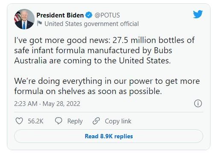Viewport: 219px width, 154px height.
Task: Click the blue verified checkmark badge
Action: click(89, 15)
